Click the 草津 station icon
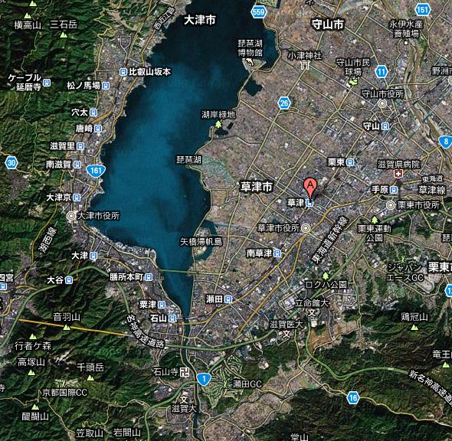 tap(310, 203)
